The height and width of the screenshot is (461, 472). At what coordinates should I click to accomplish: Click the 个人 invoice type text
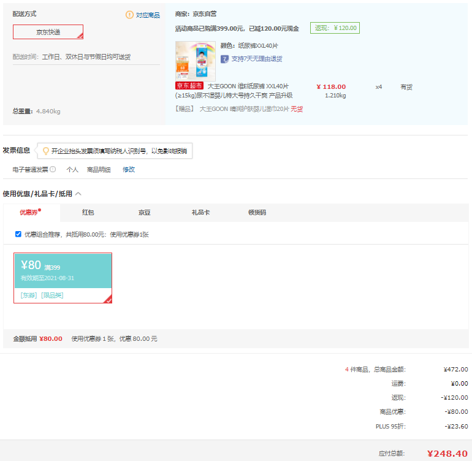coord(72,170)
